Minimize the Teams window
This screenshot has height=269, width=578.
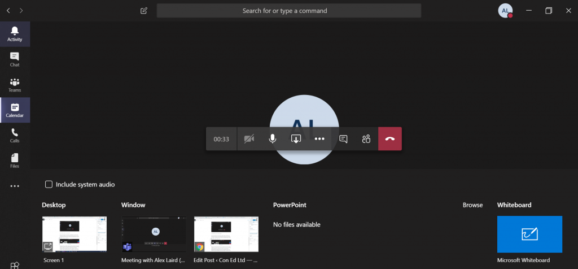point(528,11)
